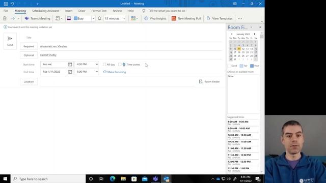The image size is (326, 183).
Task: Expand the Show As Busy dropdown
Action: tap(93, 18)
